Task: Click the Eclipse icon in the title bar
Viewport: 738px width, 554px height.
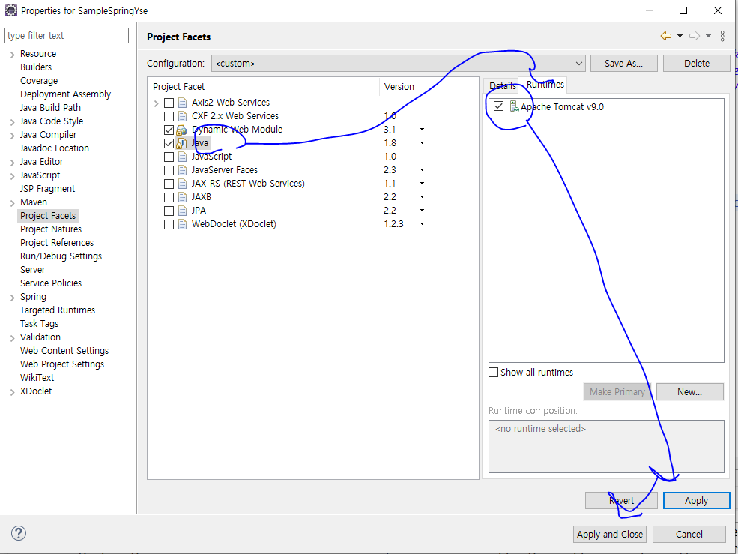Action: pyautogui.click(x=10, y=10)
